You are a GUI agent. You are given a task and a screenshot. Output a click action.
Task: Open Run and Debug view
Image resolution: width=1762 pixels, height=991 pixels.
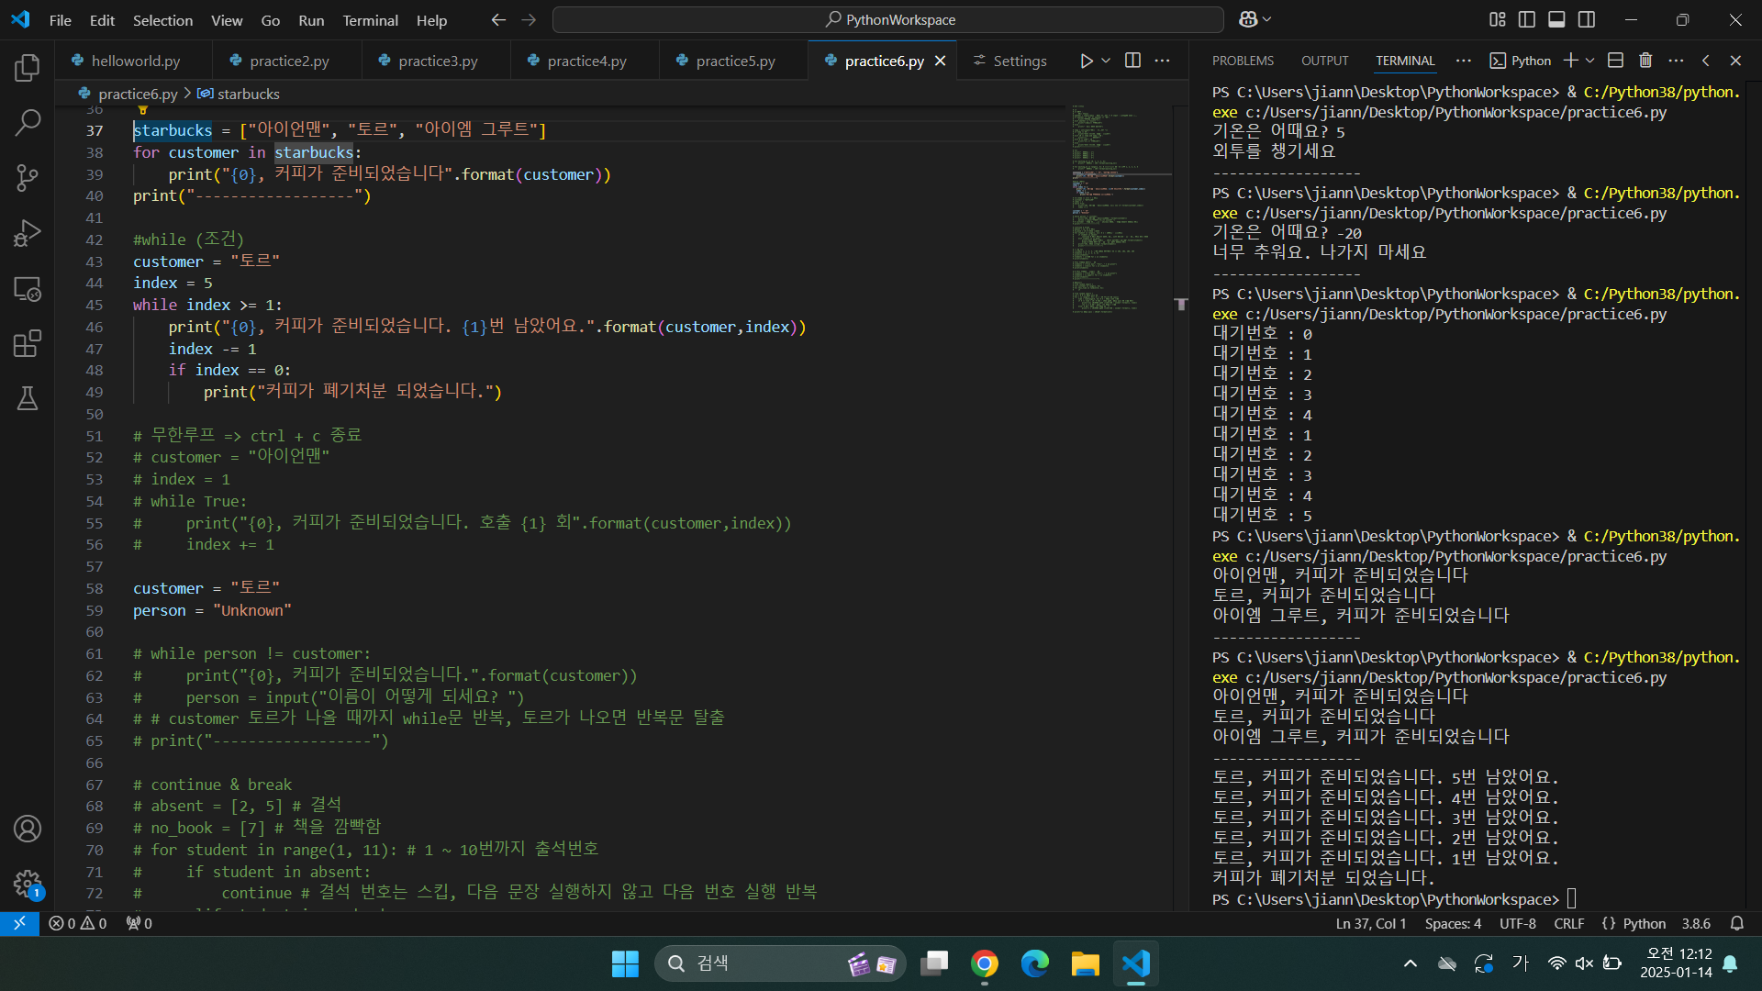click(28, 233)
